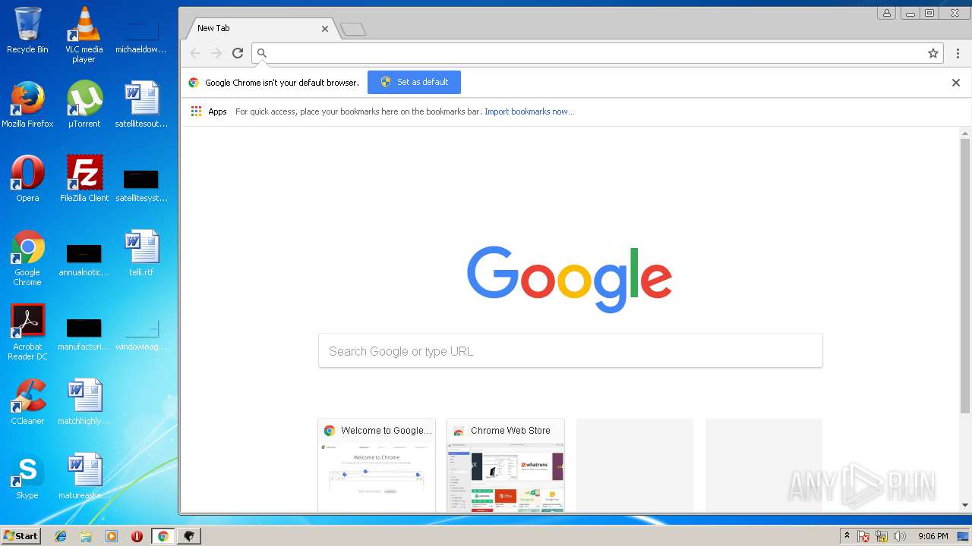The height and width of the screenshot is (546, 972).
Task: Select the VLC media player desktop icon
Action: point(84,35)
